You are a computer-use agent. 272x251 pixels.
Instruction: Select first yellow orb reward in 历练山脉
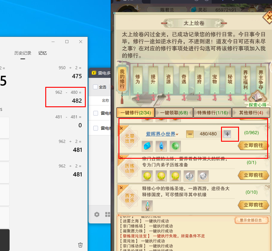(x=147, y=176)
